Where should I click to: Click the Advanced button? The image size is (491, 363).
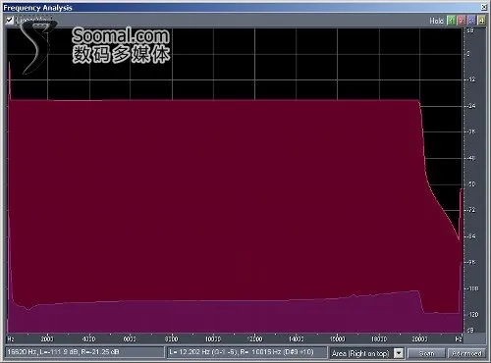click(x=466, y=353)
